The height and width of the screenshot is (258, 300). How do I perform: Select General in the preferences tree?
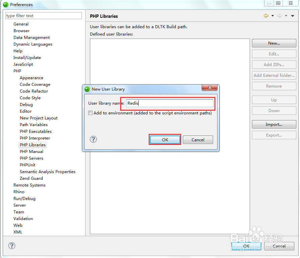(21, 24)
